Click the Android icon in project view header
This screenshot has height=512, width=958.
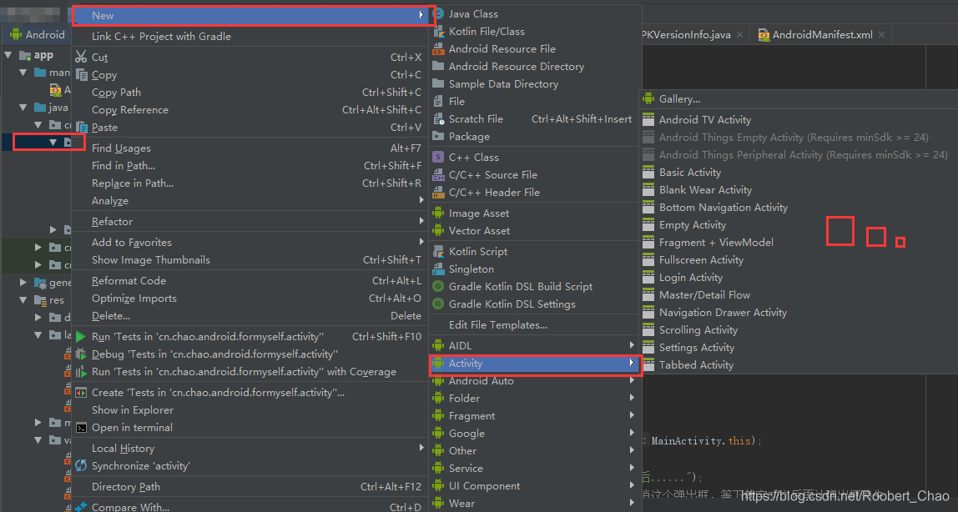(x=16, y=35)
